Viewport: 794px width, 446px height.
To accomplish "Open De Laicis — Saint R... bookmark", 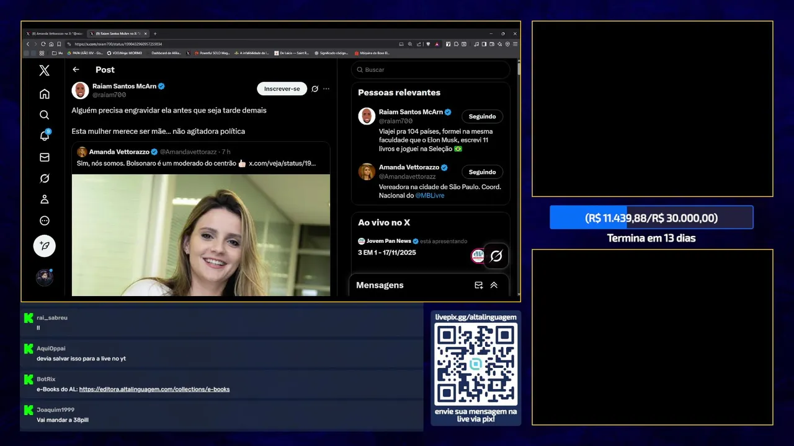I will (292, 53).
